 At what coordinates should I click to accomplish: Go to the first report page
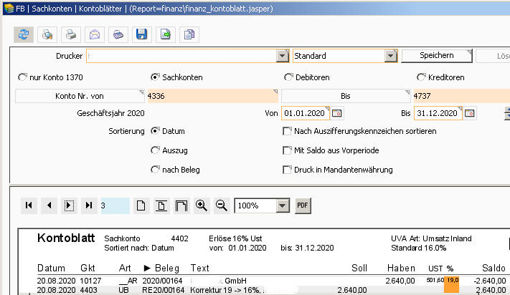29,205
